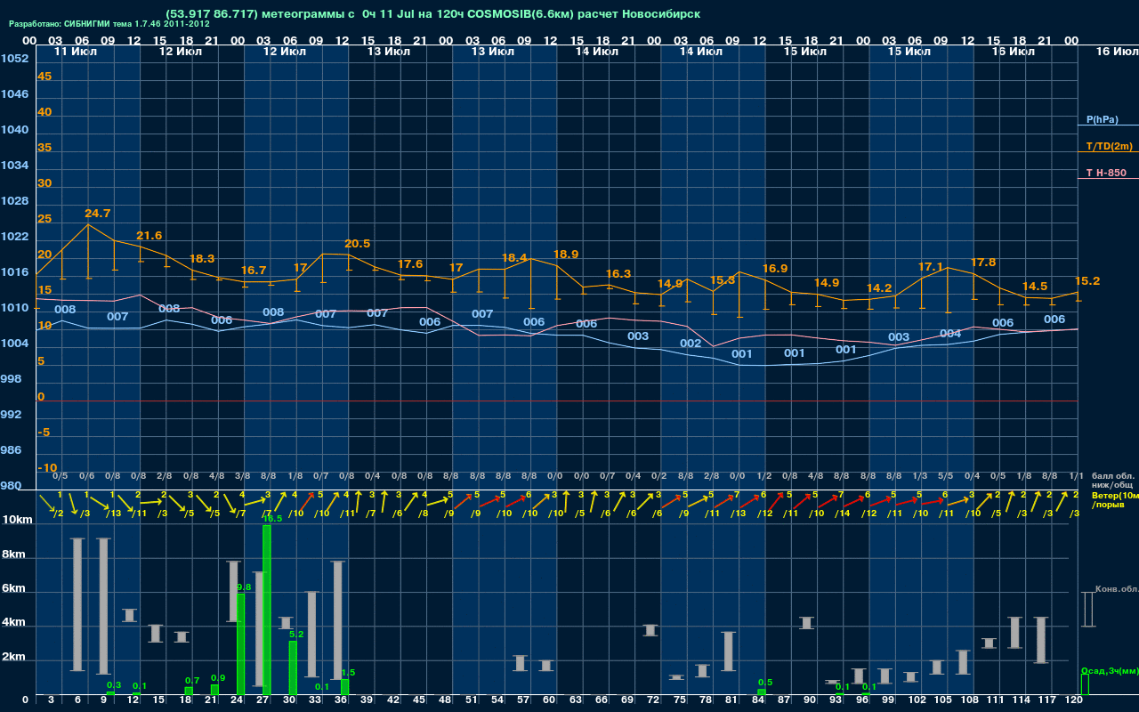Click hour 27 on the bottom axis

(x=263, y=700)
